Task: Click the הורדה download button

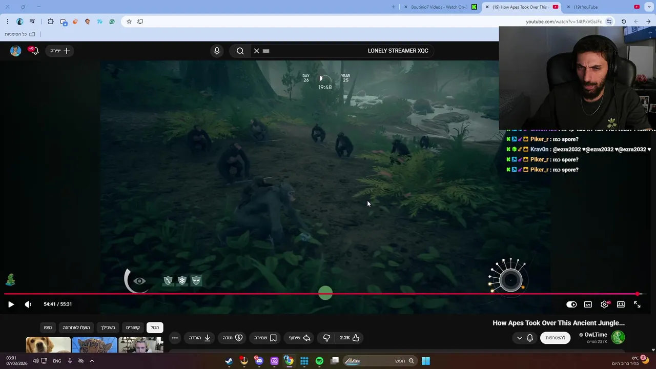Action: click(x=200, y=338)
